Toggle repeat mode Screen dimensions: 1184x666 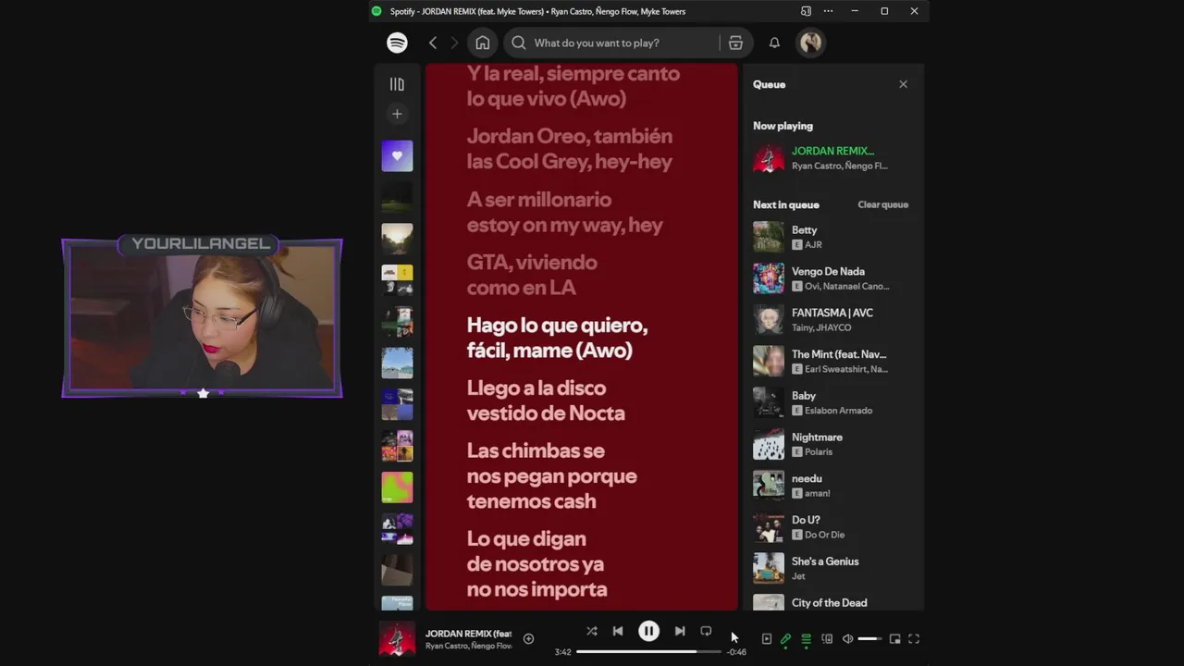pyautogui.click(x=706, y=631)
